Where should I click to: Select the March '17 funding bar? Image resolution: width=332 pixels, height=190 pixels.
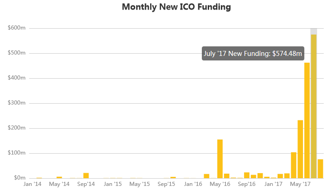click(x=287, y=175)
